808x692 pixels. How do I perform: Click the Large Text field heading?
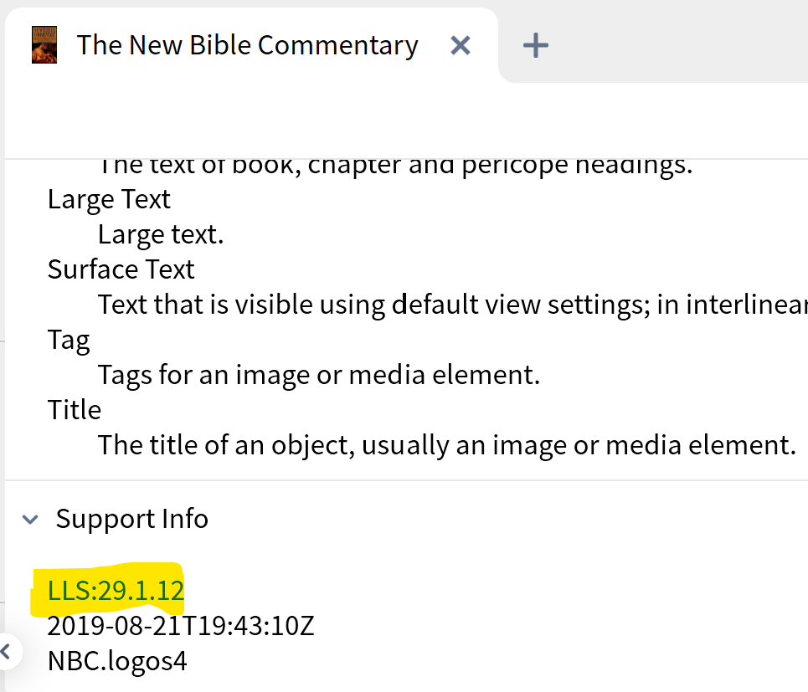pyautogui.click(x=109, y=199)
